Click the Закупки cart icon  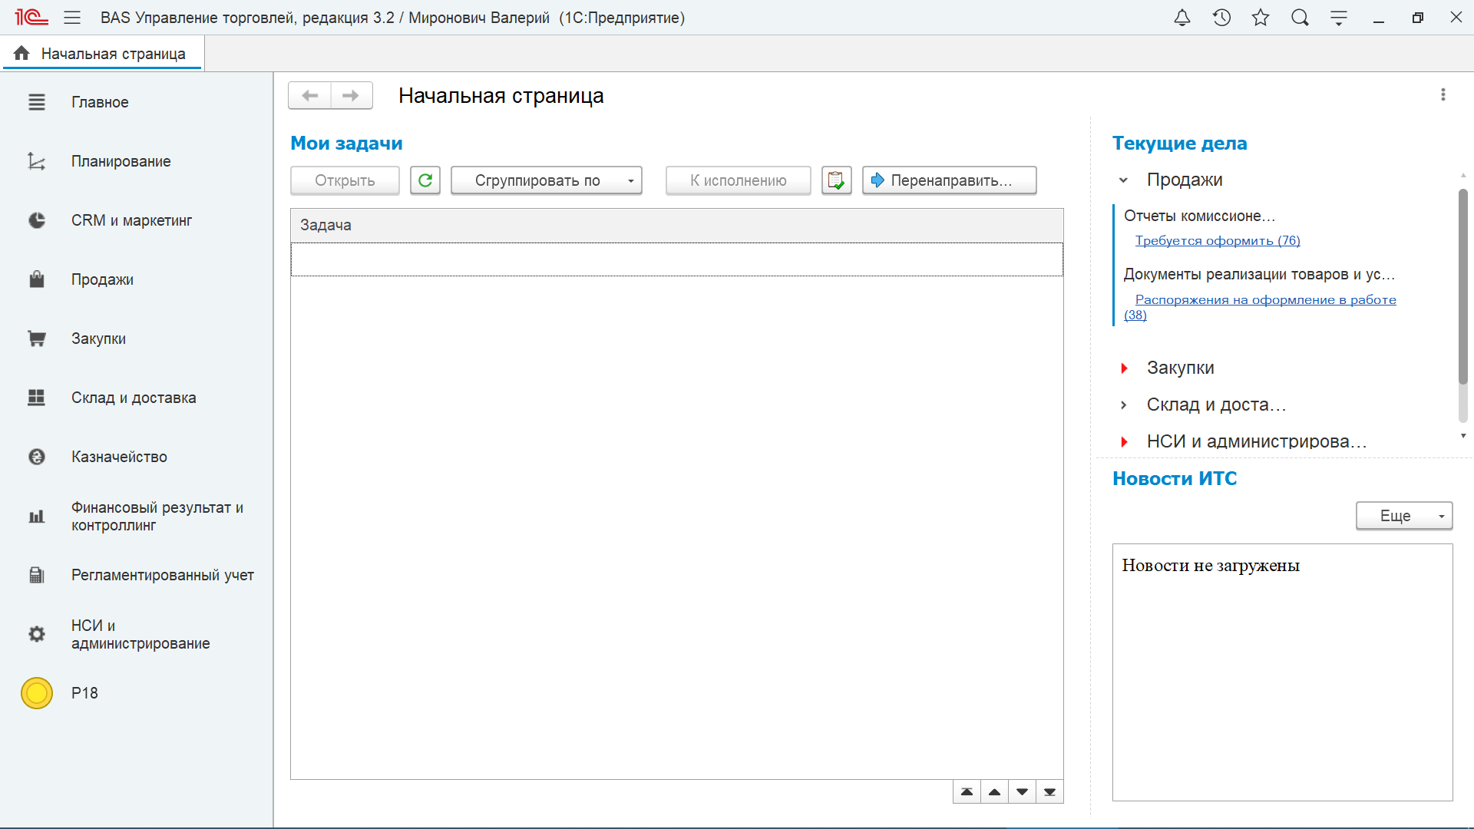[x=37, y=339]
